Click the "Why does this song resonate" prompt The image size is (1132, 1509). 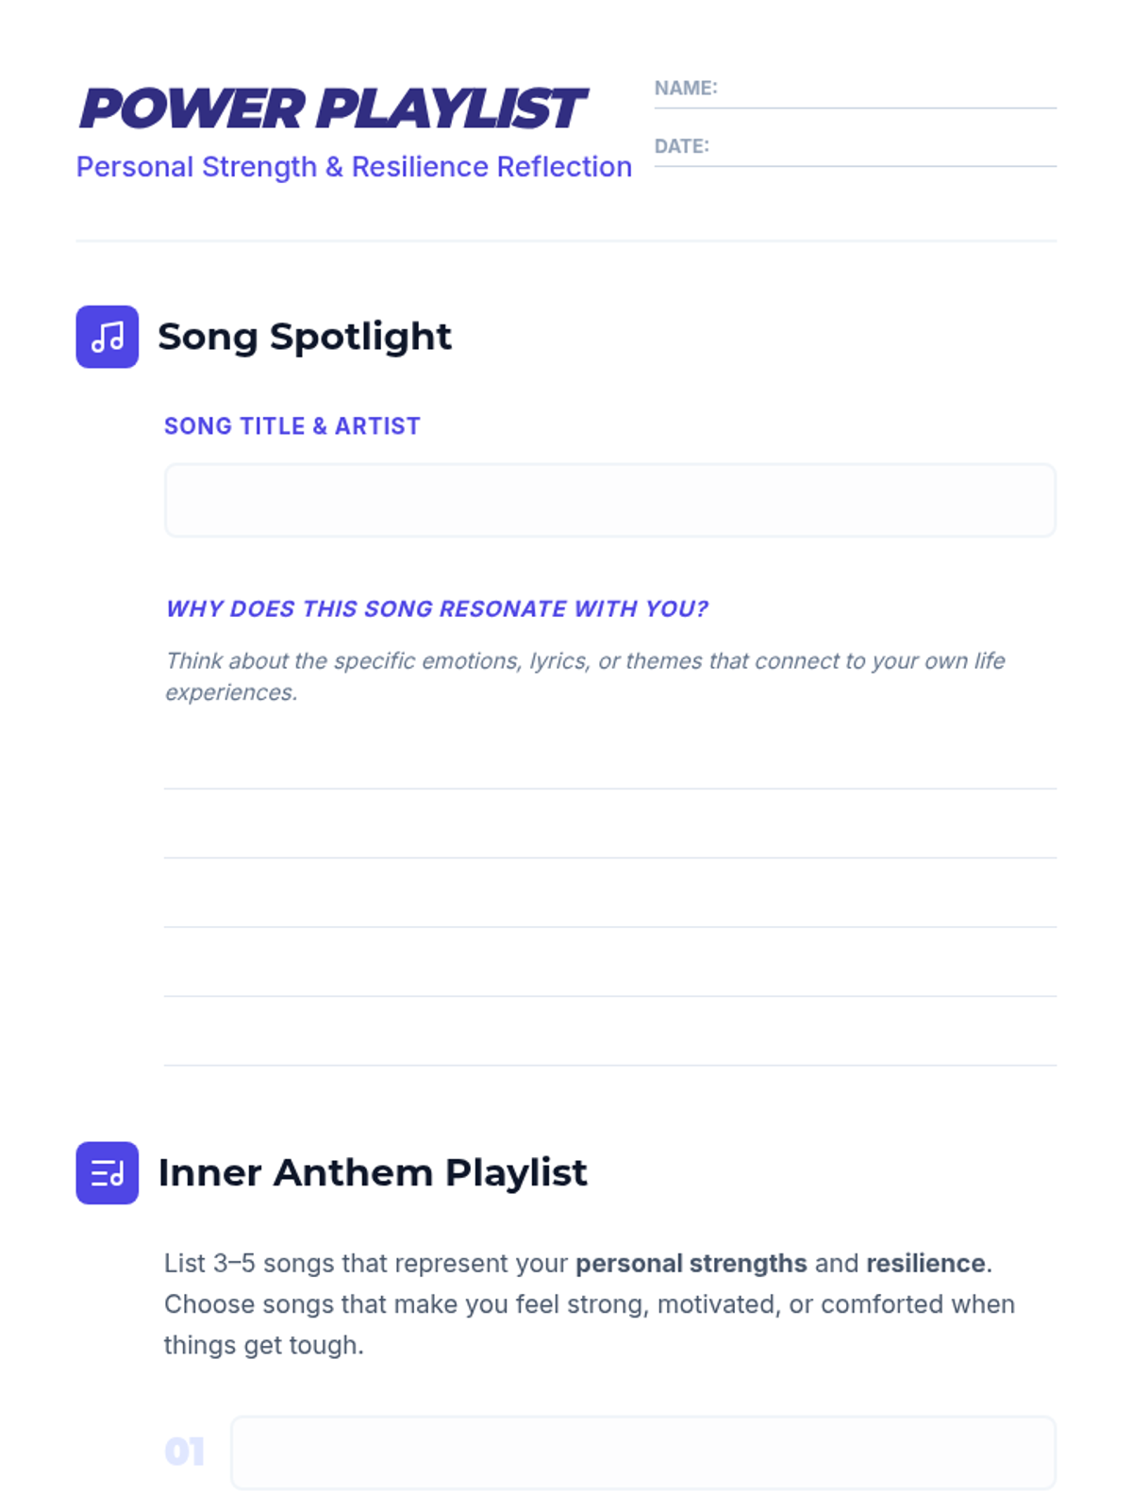point(437,609)
